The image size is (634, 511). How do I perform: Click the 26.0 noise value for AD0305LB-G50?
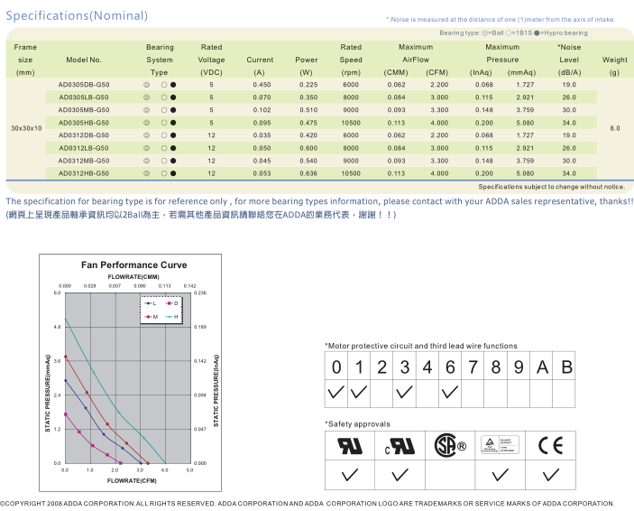coord(569,98)
